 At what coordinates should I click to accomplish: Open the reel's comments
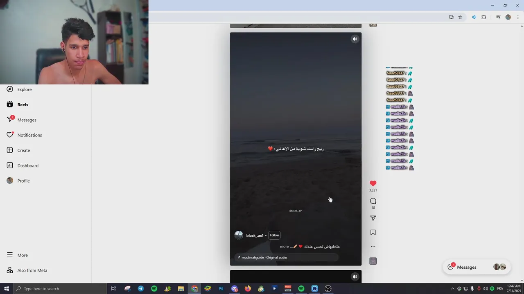pyautogui.click(x=373, y=201)
